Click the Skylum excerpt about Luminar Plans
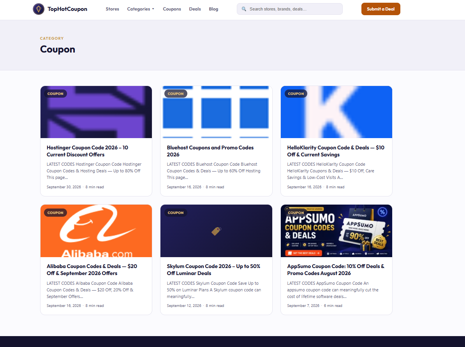 click(x=214, y=290)
